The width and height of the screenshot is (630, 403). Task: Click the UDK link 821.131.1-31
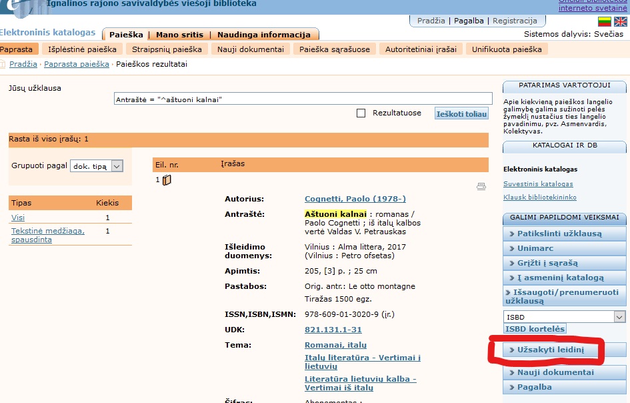click(333, 330)
